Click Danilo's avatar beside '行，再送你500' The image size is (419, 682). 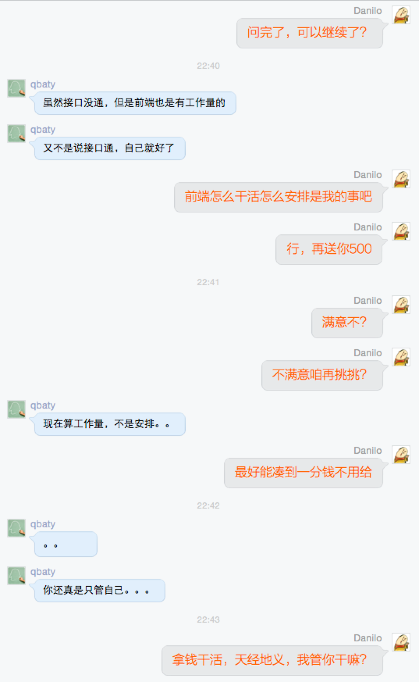401,231
